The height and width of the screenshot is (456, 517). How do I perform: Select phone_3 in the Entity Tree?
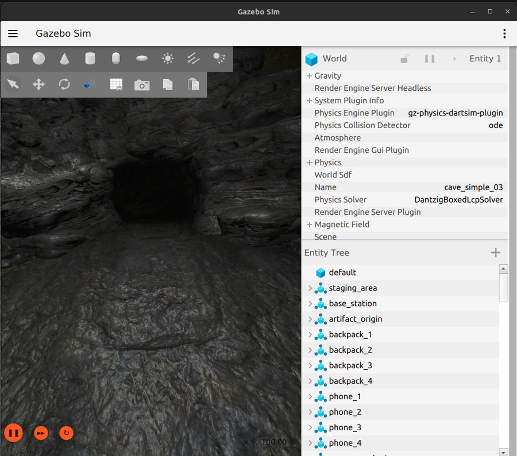pos(400,427)
